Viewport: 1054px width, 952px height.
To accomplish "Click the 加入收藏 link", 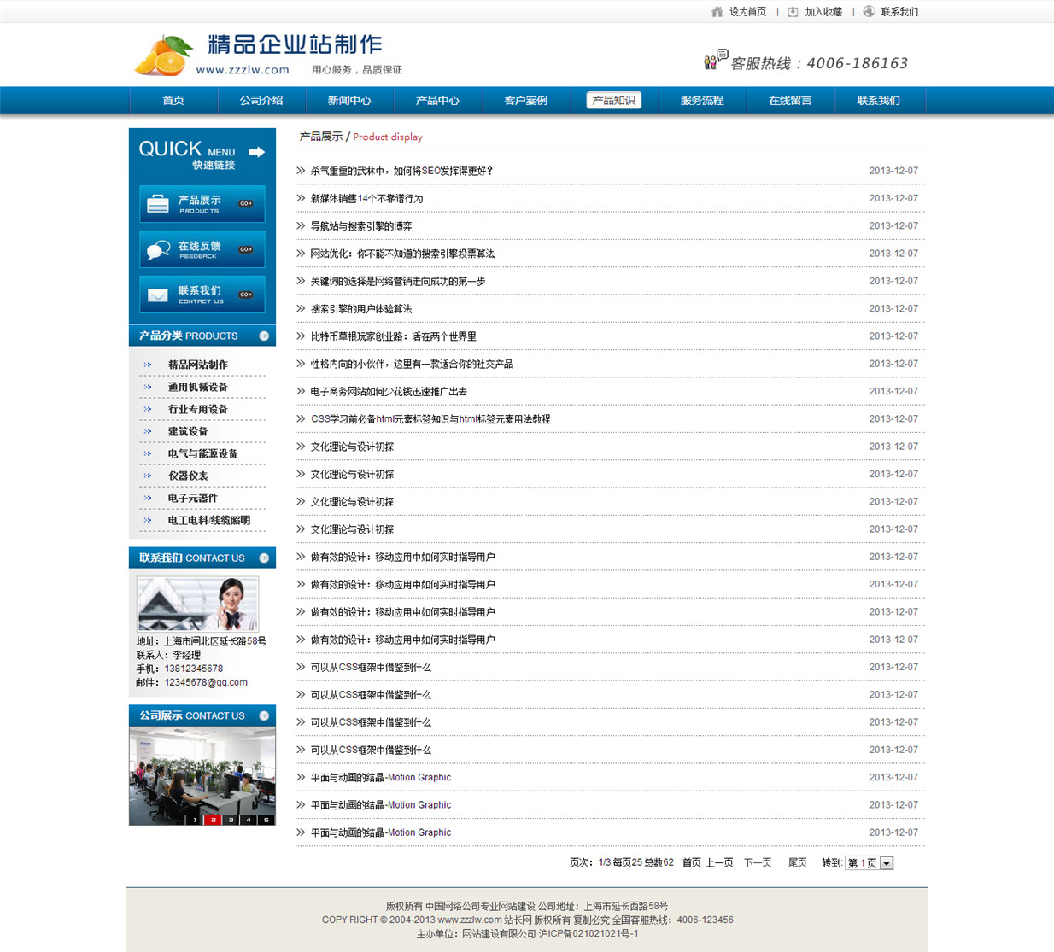I will 823,12.
